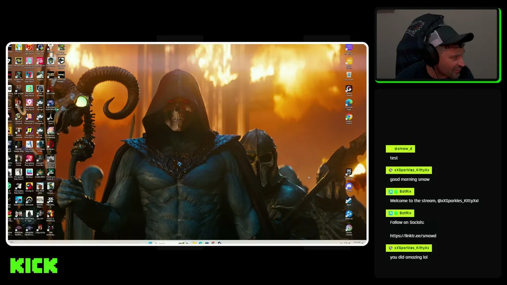Launch Ubisoft Connect desktop icon
Image resolution: width=507 pixels, height=285 pixels.
349,230
